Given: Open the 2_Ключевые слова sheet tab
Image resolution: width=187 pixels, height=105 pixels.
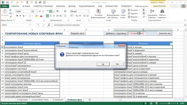Looking at the screenshot, I should coord(40,100).
